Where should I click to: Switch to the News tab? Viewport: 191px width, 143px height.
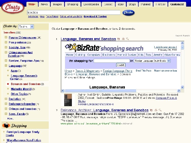pos(44,5)
